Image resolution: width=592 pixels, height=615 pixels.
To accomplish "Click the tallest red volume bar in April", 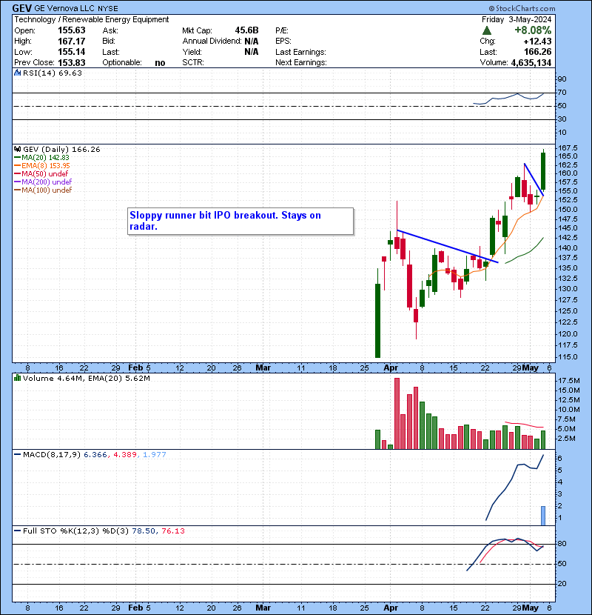I will (397, 413).
